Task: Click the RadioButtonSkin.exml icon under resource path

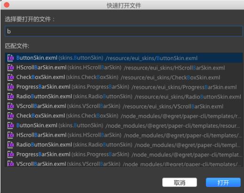Action: click(x=11, y=97)
